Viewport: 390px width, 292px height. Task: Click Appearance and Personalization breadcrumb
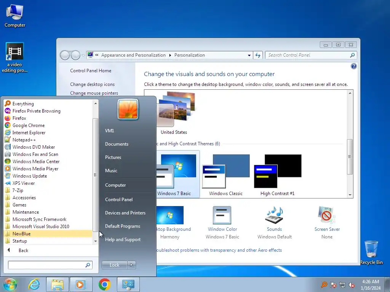pyautogui.click(x=133, y=55)
